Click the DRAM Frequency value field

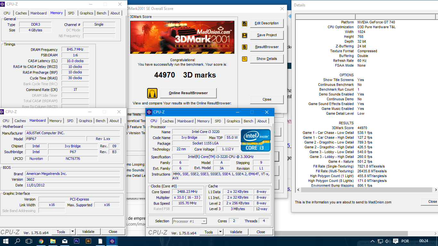75,50
